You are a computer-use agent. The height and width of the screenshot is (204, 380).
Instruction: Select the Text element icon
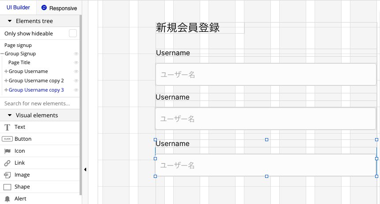[7, 127]
